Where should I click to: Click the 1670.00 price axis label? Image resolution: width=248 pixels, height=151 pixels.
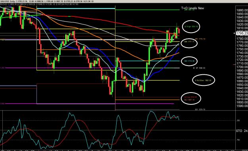(x=242, y=77)
